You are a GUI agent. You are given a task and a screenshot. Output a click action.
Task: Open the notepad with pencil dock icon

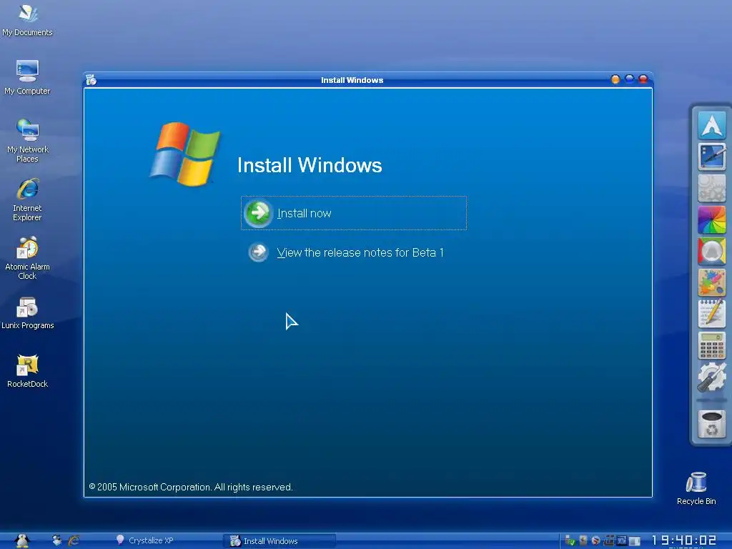711,314
